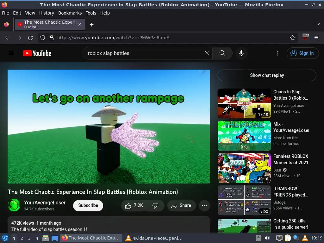Viewport: 324px width, 243px height.
Task: Click the volume speaker tray icon
Action: pyautogui.click(x=267, y=238)
